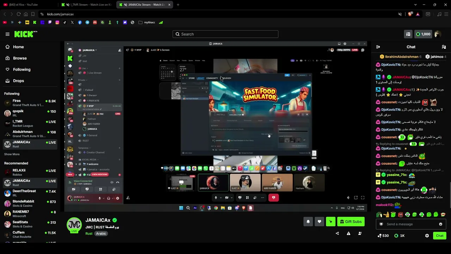The height and width of the screenshot is (254, 451).
Task: Open SealStats in Recommended list
Action: [x=30, y=224]
